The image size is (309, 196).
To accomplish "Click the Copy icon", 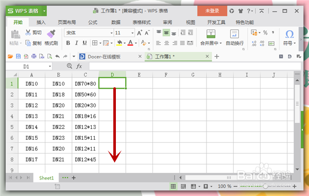I will (x=28, y=43).
